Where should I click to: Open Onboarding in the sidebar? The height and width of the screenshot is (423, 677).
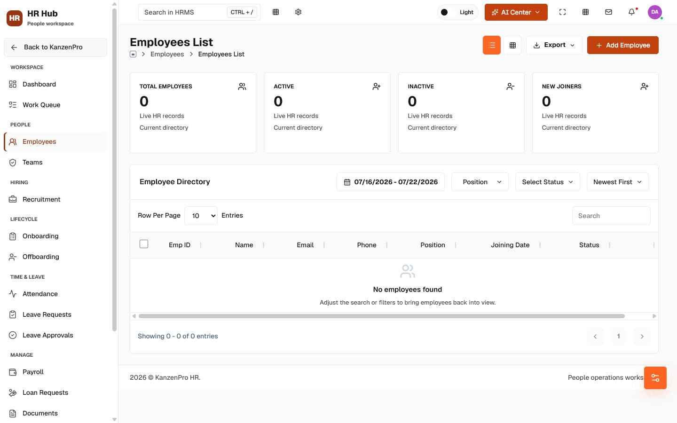(55, 236)
